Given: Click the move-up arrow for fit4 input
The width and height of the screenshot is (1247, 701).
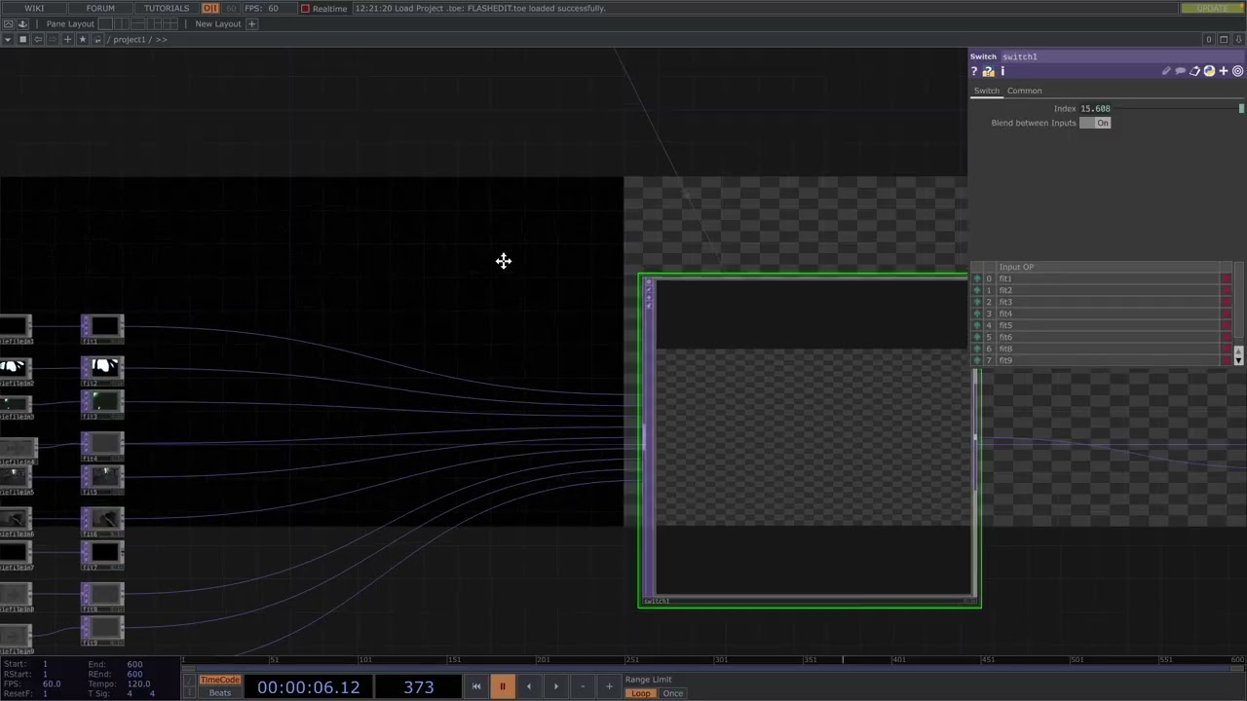Looking at the screenshot, I should coord(977,314).
